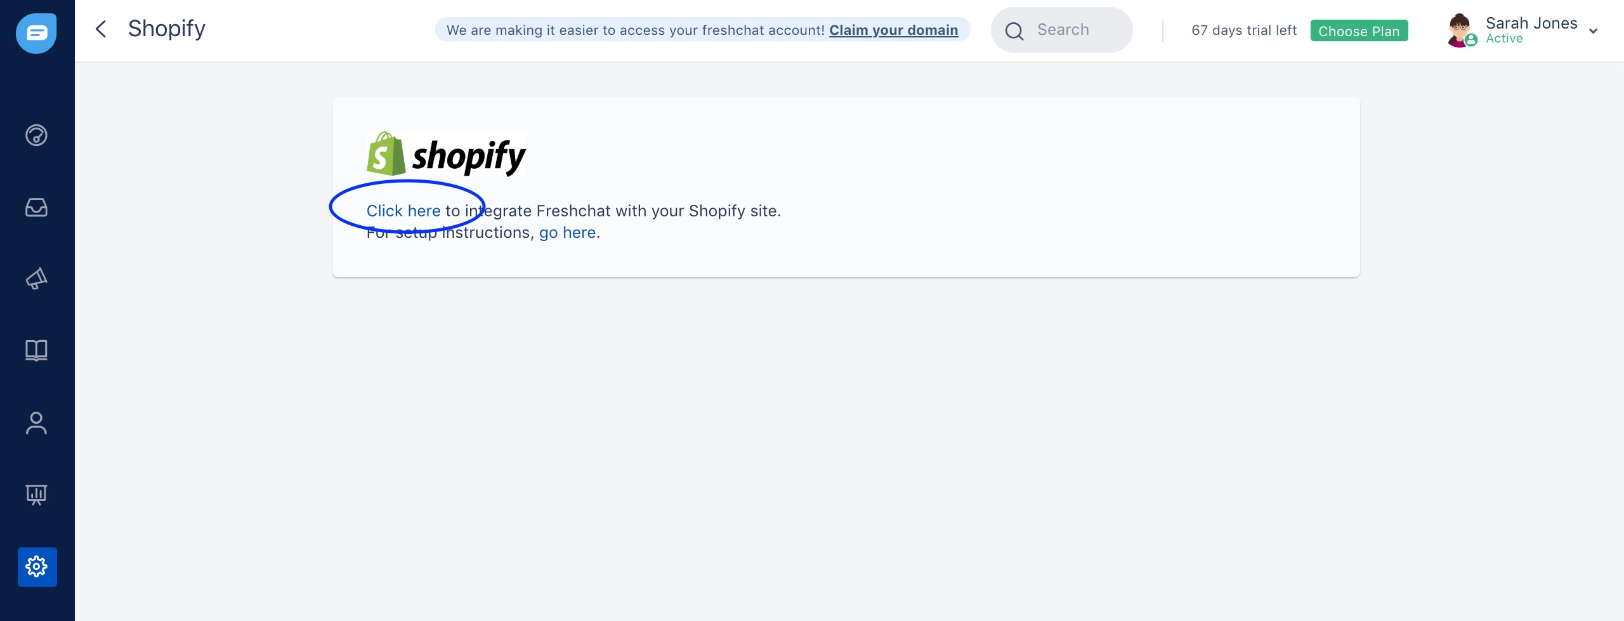Open the Contacts person icon in sidebar
Screen dimensions: 1624x621
[36, 423]
